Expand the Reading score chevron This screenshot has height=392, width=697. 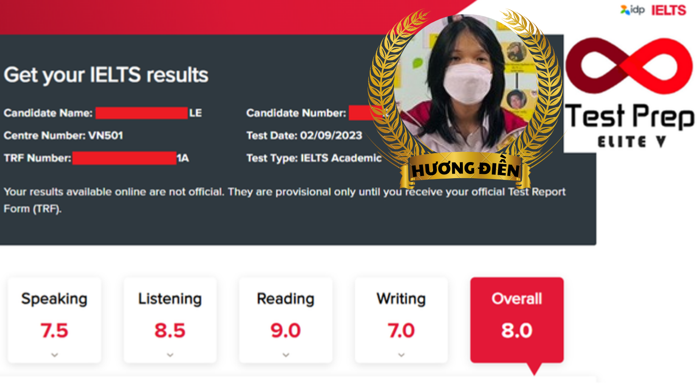pos(286,355)
